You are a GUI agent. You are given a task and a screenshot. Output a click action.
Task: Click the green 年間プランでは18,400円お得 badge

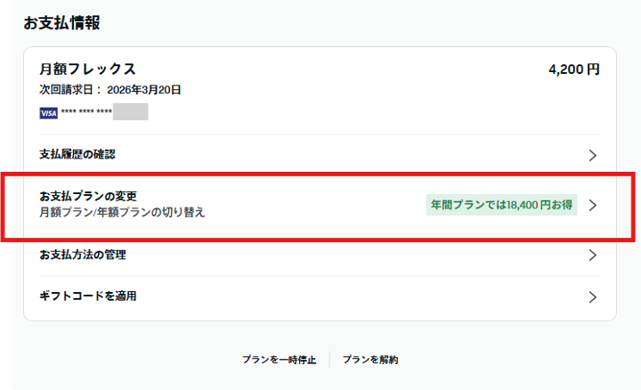point(501,206)
